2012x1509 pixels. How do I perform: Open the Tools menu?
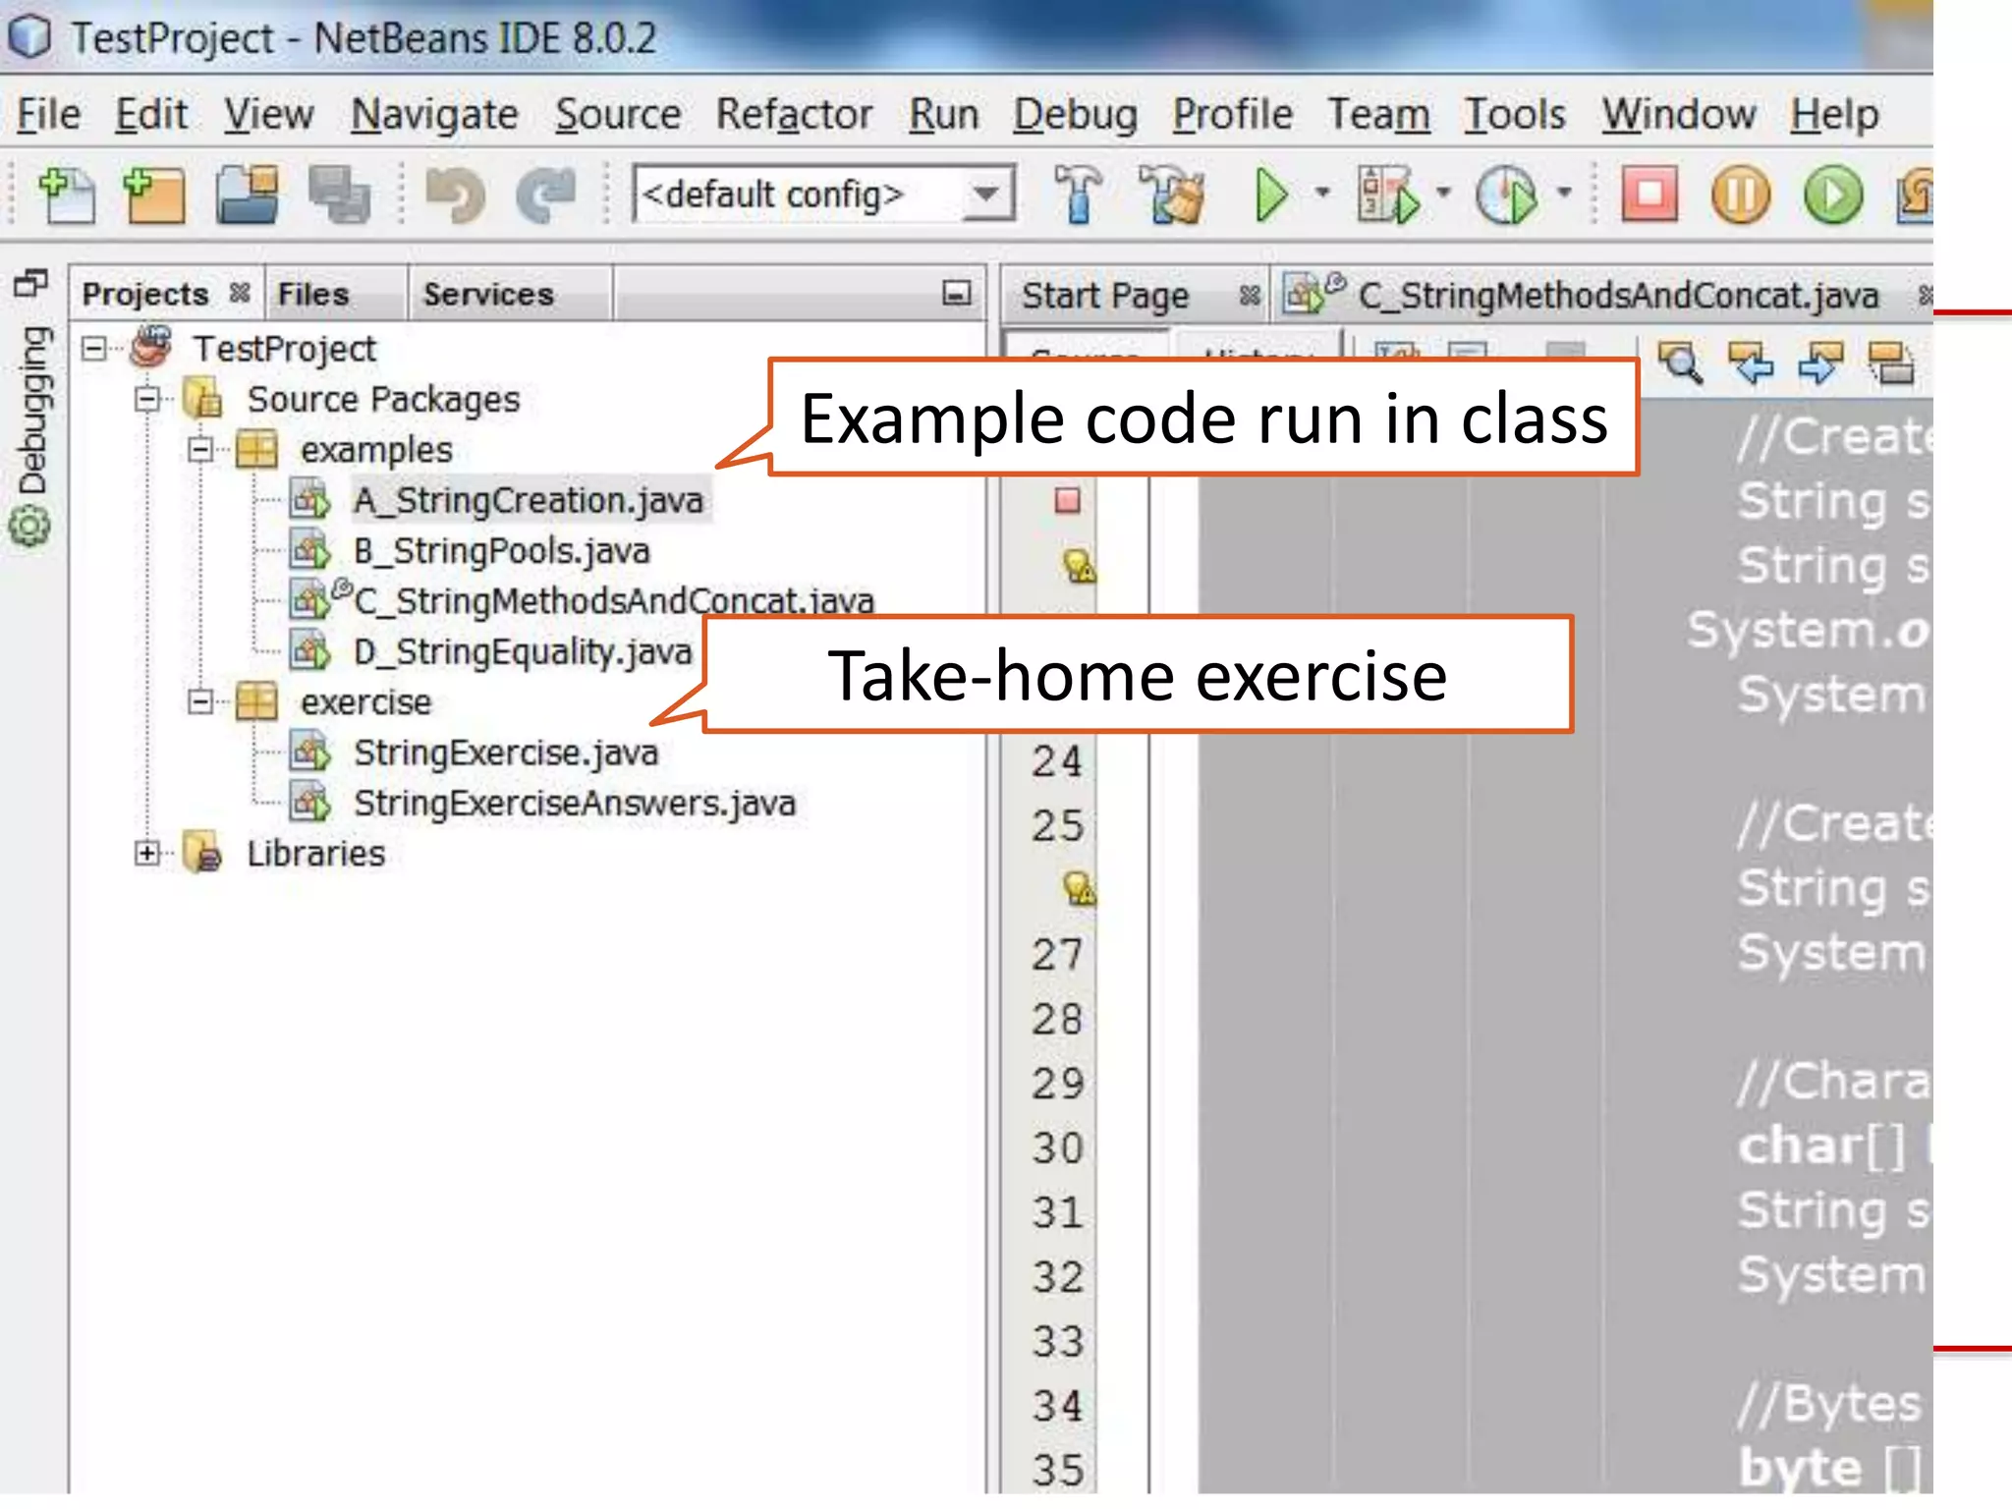(1514, 114)
